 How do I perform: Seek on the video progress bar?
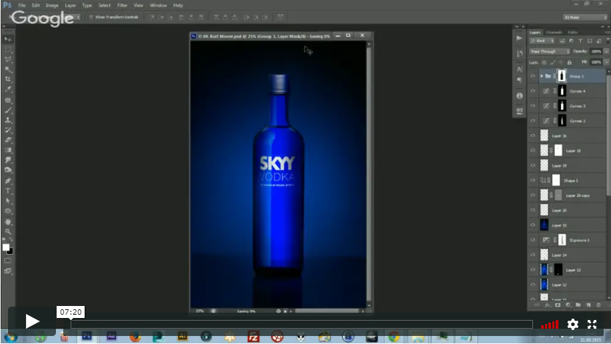(302, 324)
